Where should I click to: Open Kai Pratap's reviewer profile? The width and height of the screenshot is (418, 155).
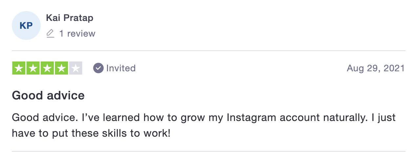coord(70,18)
